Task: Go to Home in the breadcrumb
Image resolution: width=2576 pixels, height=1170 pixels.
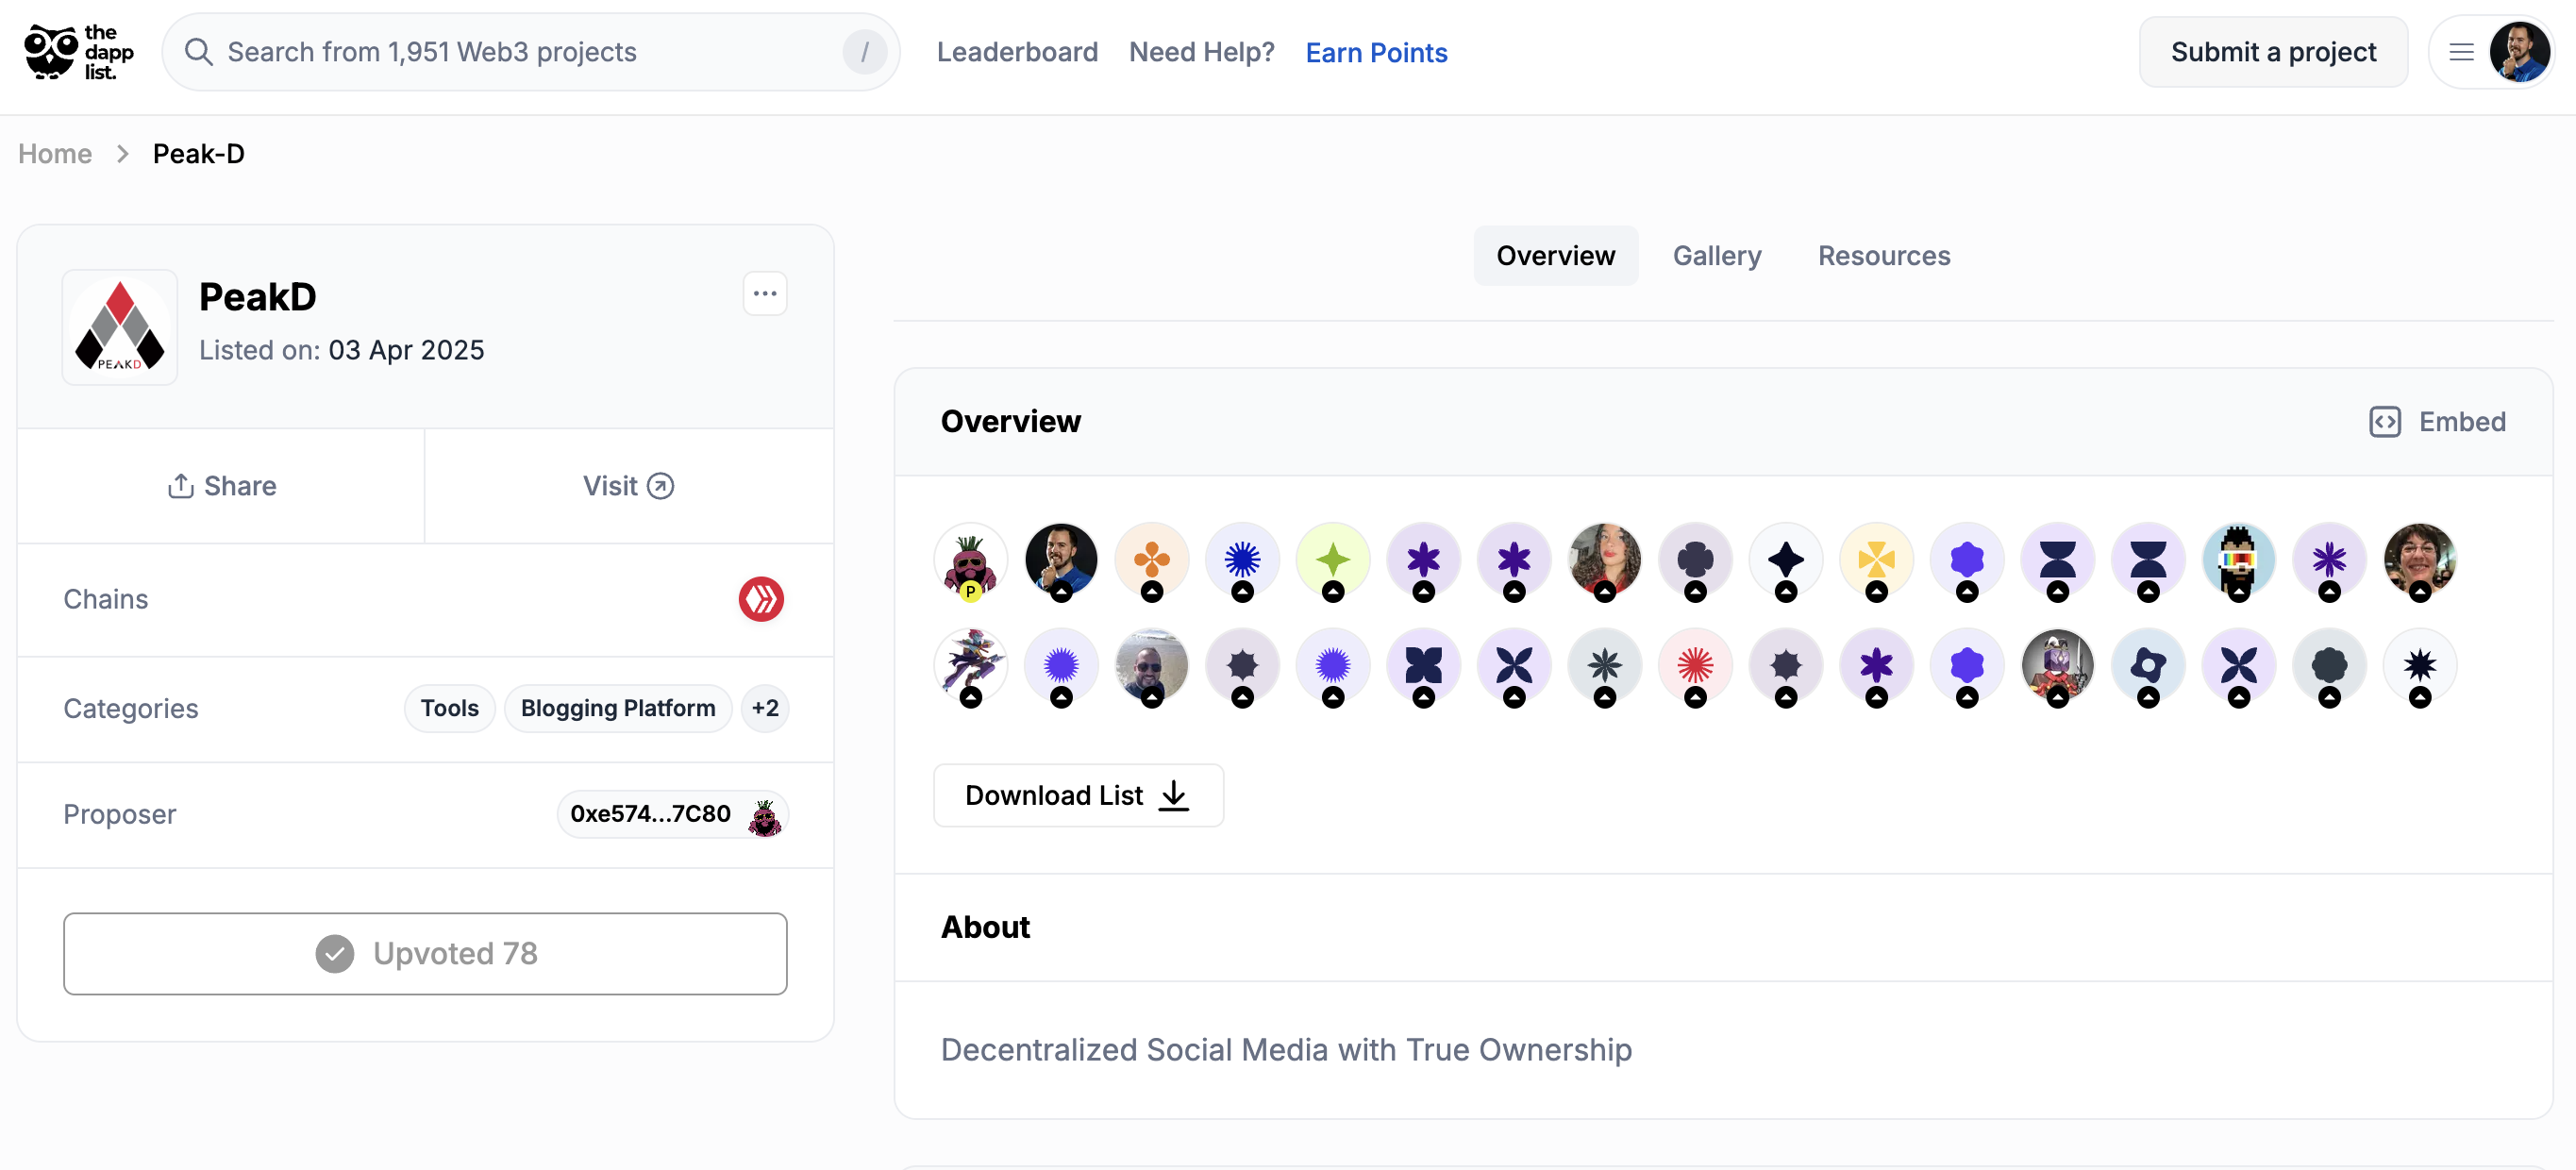Action: click(55, 154)
